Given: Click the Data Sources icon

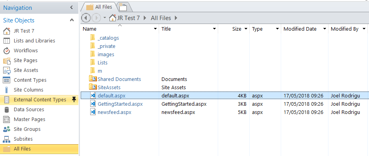Looking at the screenshot, I should click(7, 110).
